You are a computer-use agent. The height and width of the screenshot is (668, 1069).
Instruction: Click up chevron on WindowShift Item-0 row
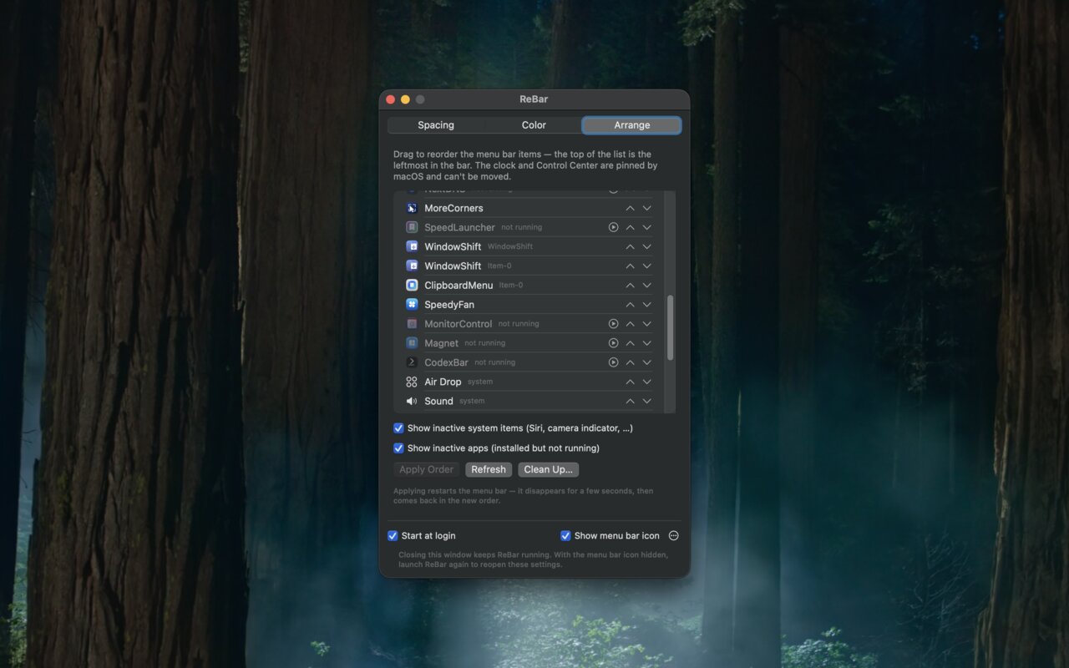pyautogui.click(x=631, y=266)
